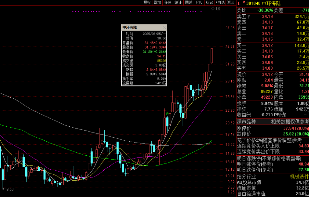This screenshot has width=309, height=197.
Task: Click the 卖五 ask price 34.19
Action: pyautogui.click(x=267, y=17)
